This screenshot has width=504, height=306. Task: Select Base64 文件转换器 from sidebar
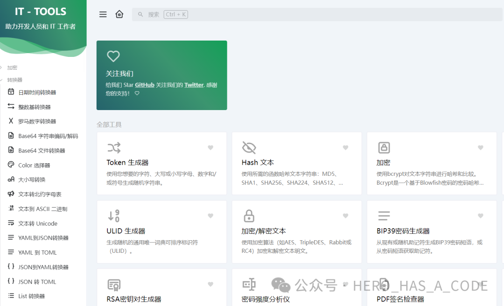click(x=42, y=151)
